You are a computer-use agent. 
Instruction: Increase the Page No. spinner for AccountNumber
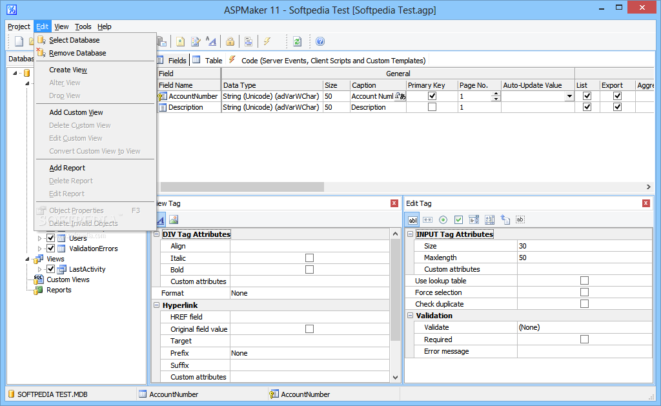click(496, 94)
